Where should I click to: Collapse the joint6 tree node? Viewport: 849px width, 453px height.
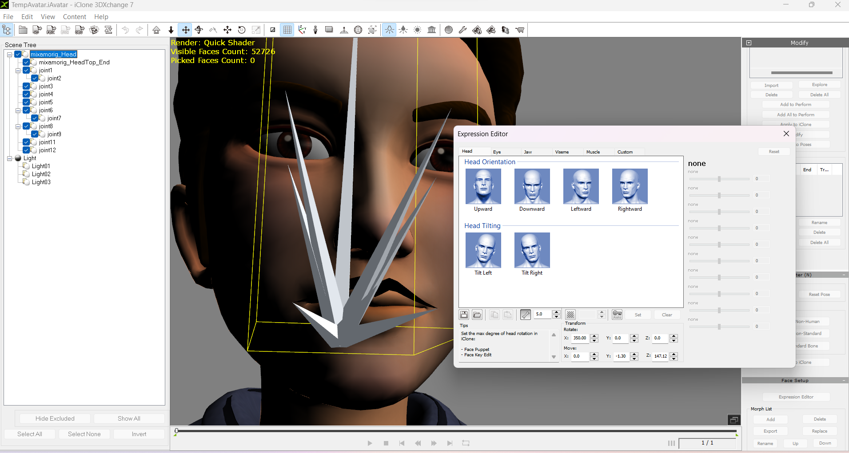tap(18, 110)
